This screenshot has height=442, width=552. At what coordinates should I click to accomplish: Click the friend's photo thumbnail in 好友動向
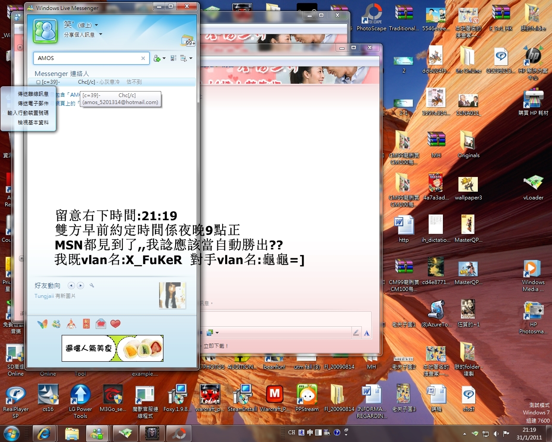pyautogui.click(x=172, y=295)
